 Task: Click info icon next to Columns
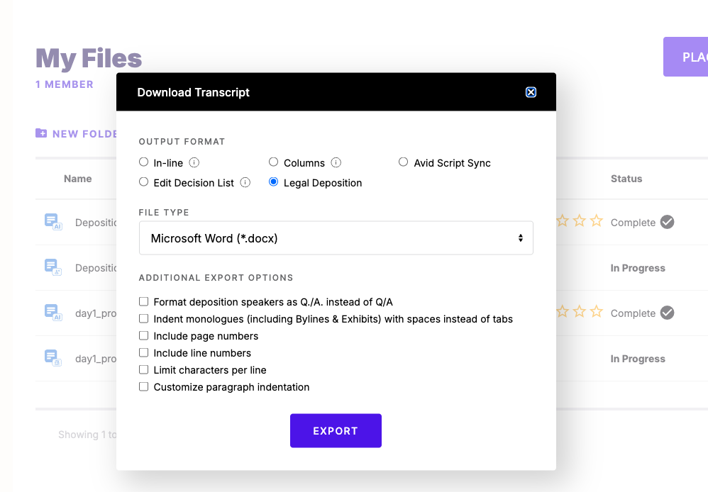pos(336,162)
